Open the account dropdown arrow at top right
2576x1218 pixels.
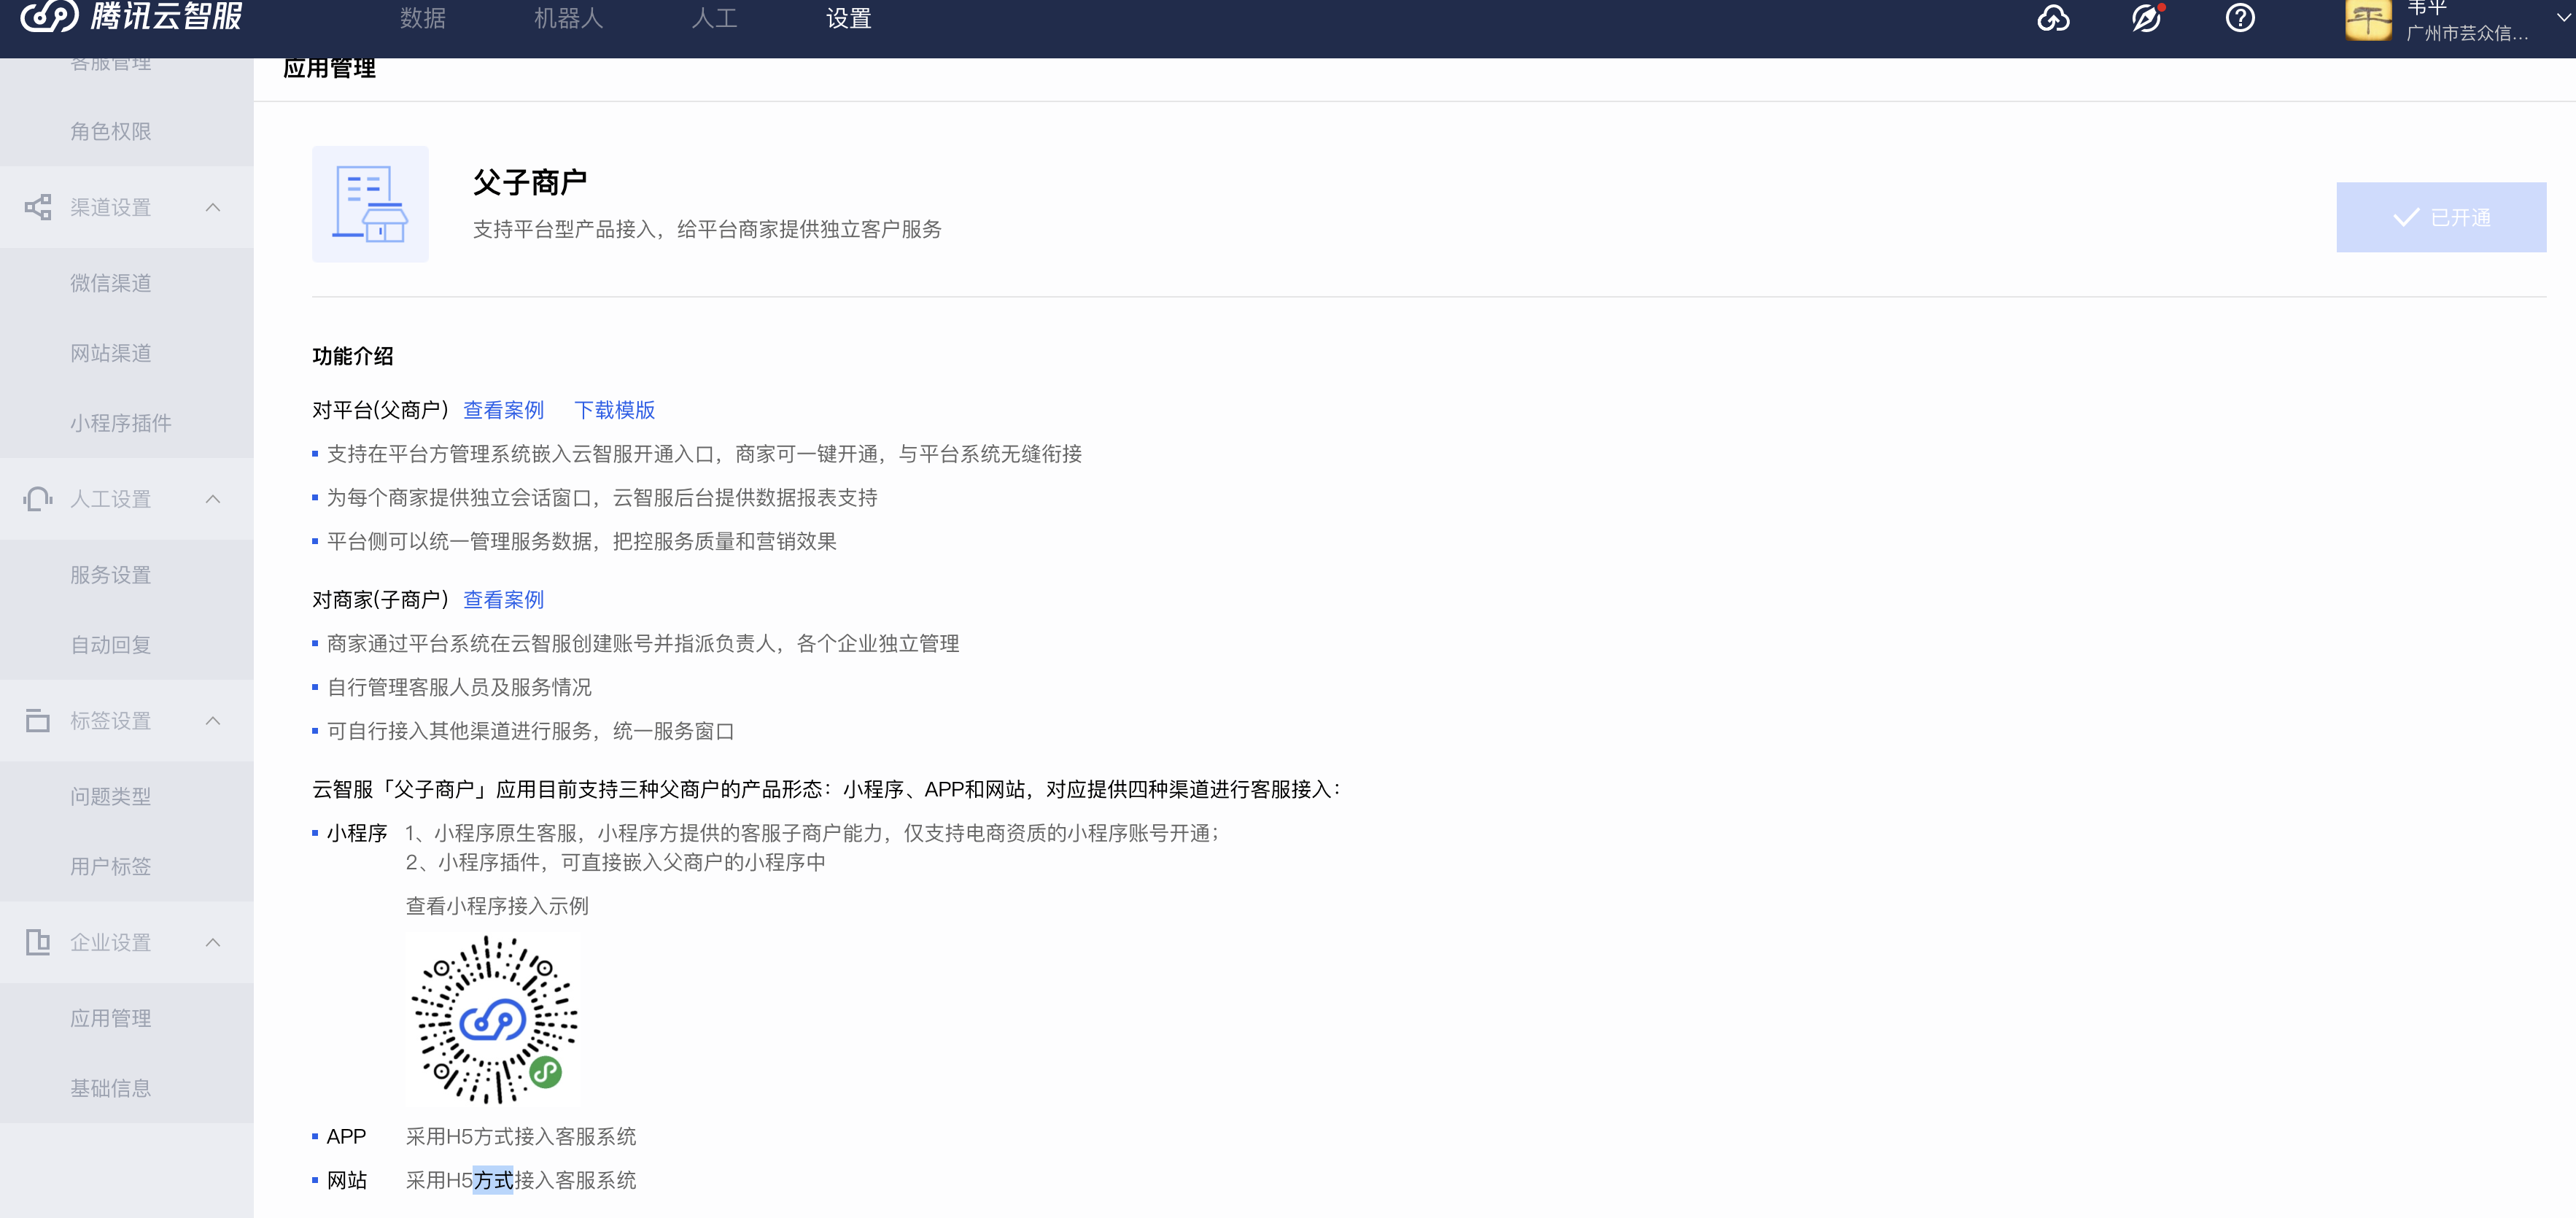2563,18
